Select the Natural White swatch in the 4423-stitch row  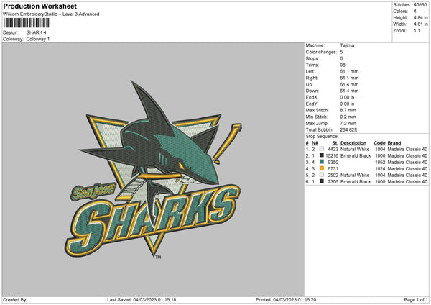[x=320, y=149]
